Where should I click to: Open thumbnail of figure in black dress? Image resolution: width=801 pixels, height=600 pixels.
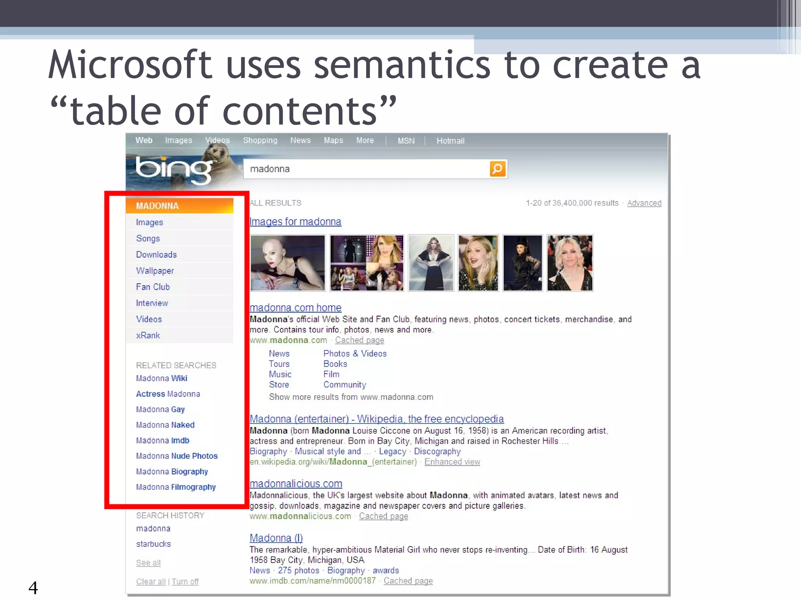point(431,263)
